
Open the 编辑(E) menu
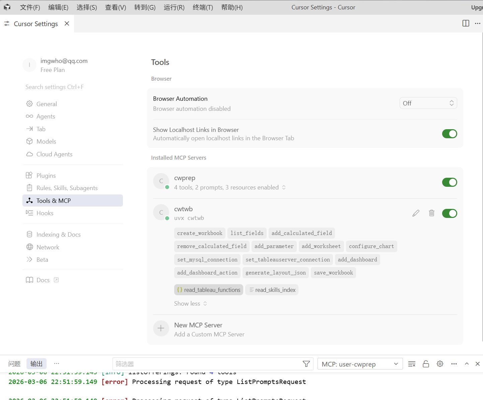[x=58, y=7]
